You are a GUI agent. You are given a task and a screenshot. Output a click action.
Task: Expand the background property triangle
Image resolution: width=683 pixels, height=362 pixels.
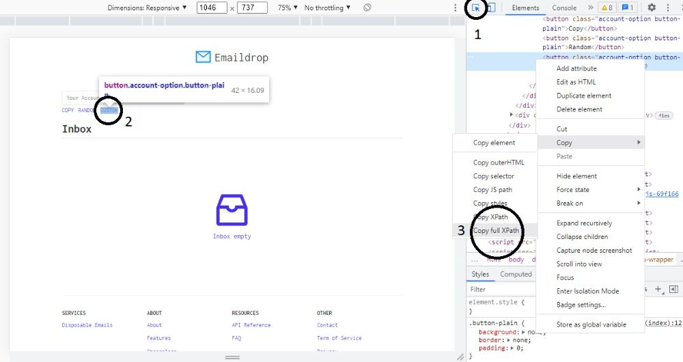tap(524, 332)
